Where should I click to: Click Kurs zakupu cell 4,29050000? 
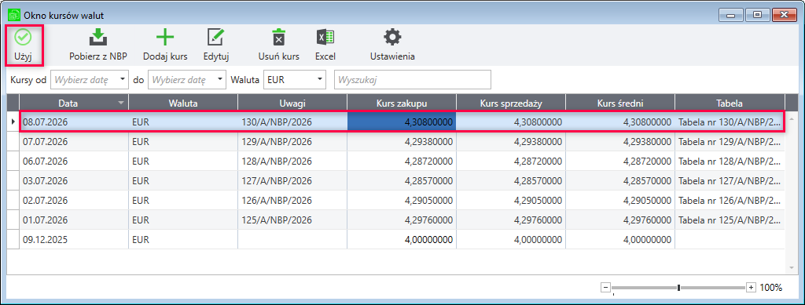point(402,200)
